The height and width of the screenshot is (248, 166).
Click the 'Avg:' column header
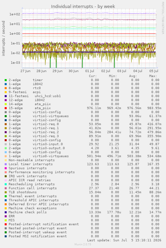coord(133,76)
